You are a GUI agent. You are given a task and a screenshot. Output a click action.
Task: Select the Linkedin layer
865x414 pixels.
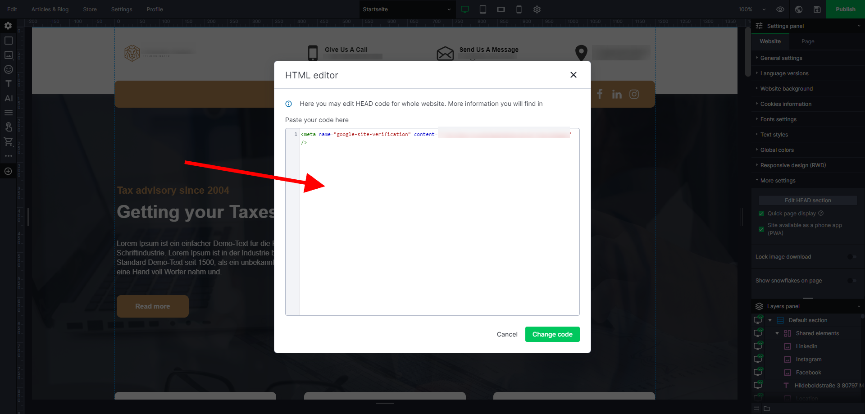coord(806,346)
